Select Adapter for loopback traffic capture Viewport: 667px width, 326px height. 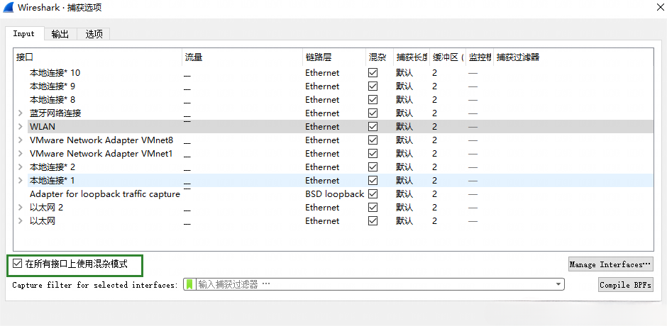click(104, 194)
